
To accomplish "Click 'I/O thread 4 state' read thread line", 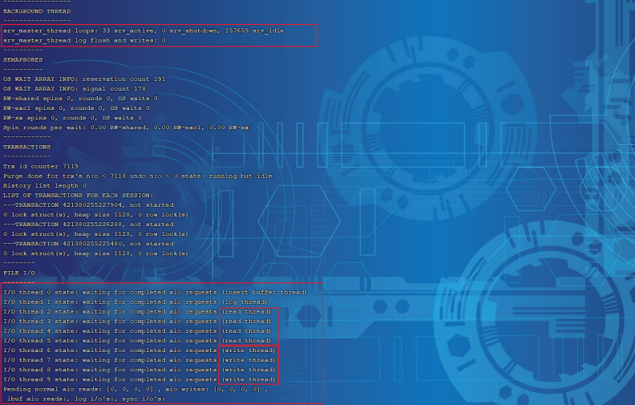I will click(x=138, y=331).
